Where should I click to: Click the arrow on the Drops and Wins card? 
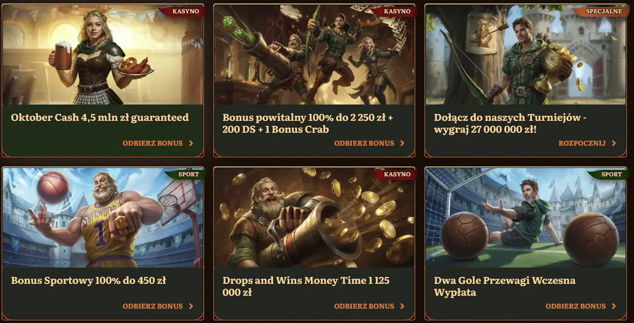click(x=403, y=306)
